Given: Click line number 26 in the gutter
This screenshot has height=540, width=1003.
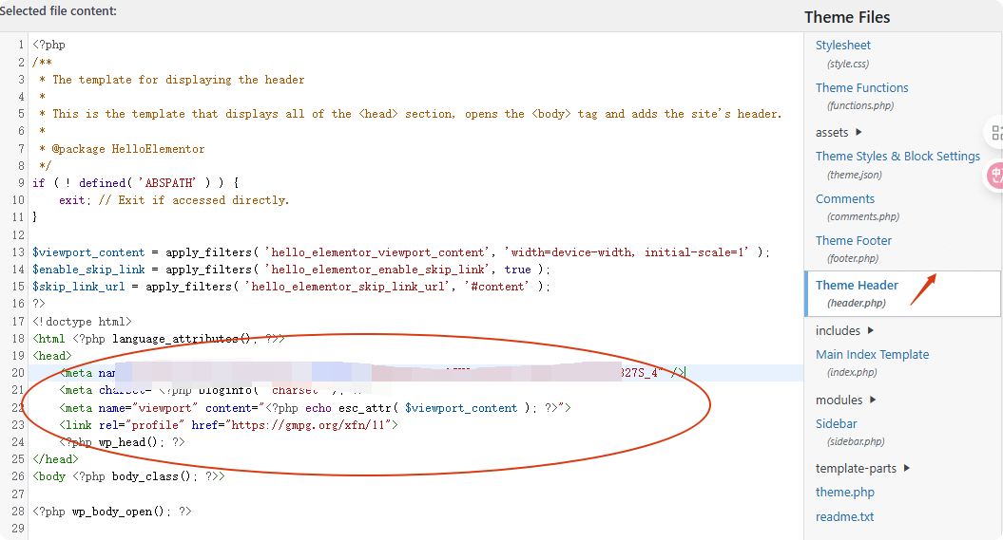Looking at the screenshot, I should (x=18, y=458).
